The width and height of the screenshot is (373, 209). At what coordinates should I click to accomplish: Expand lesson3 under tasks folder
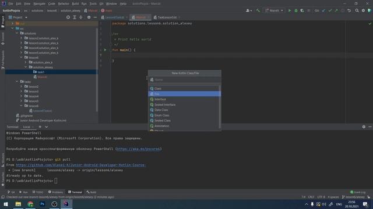(21, 91)
